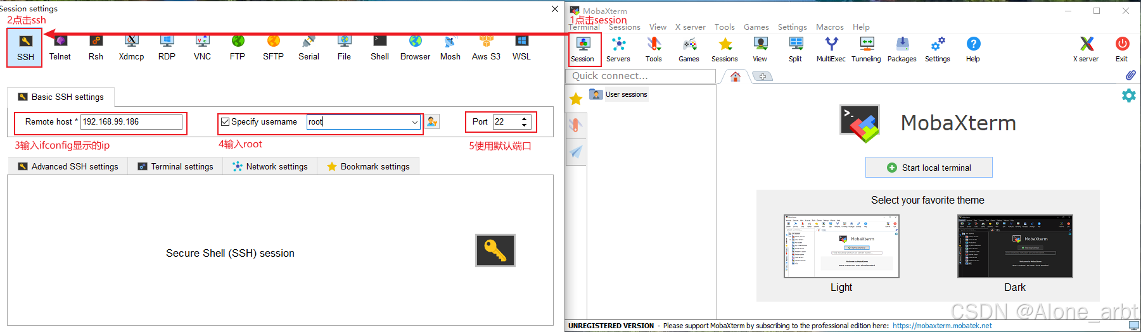This screenshot has height=332, width=1141.
Task: Click the red Exit power icon
Action: 1122,49
